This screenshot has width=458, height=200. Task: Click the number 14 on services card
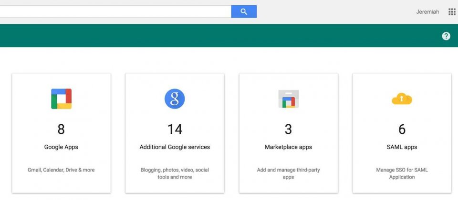[x=175, y=129]
